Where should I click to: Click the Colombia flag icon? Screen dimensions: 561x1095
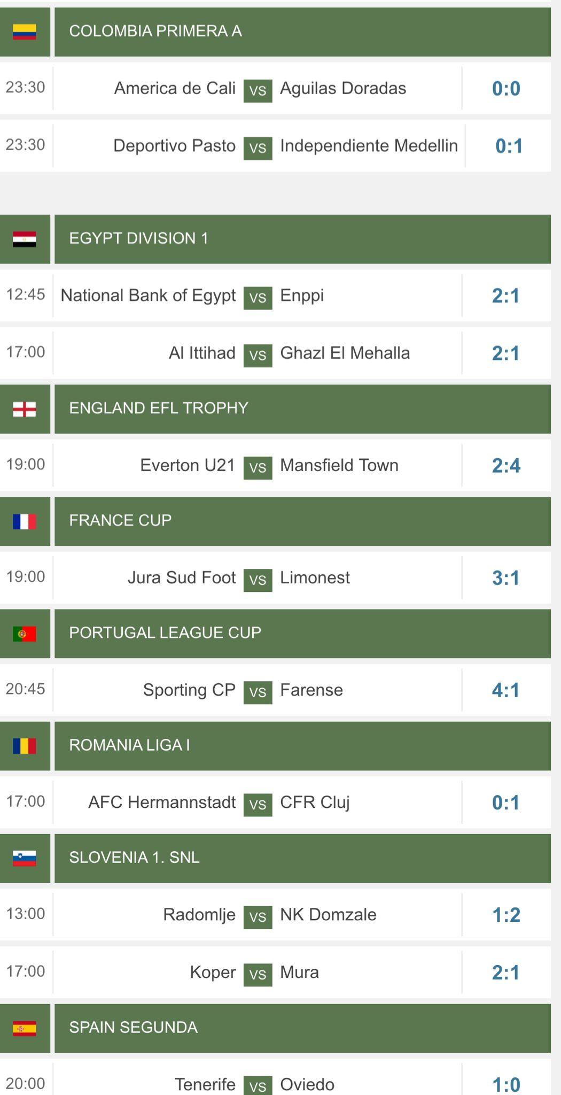coord(25,32)
